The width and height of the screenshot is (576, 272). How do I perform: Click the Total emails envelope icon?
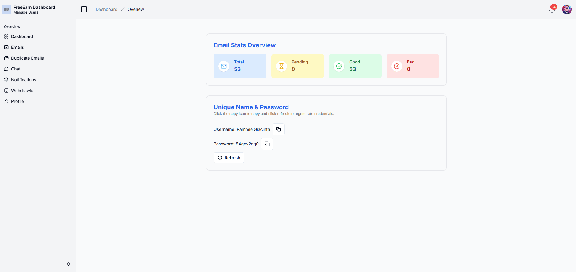pos(224,66)
